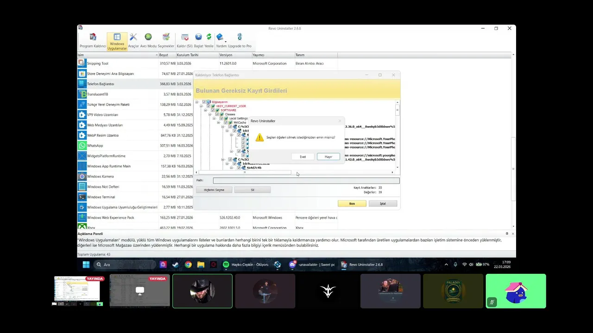The image size is (593, 333).
Task: Collapse the Bilgisayarım tree node
Action: point(197,102)
